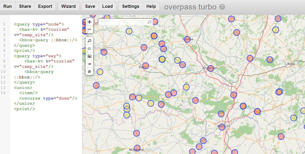This screenshot has height=154, width=305.
Task: Click the camp site marker at Flers
Action: coord(145,66)
